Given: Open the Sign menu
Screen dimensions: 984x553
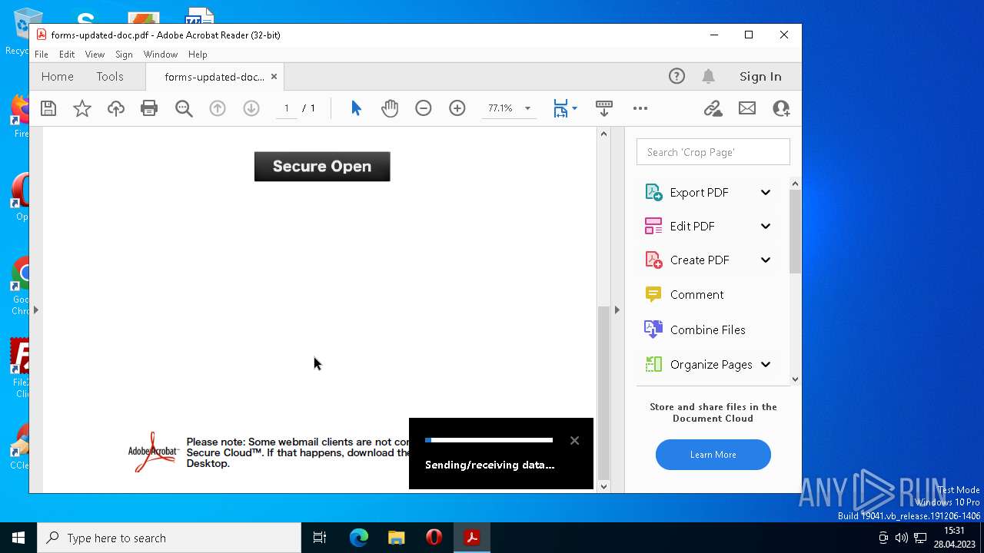Looking at the screenshot, I should click(x=124, y=55).
